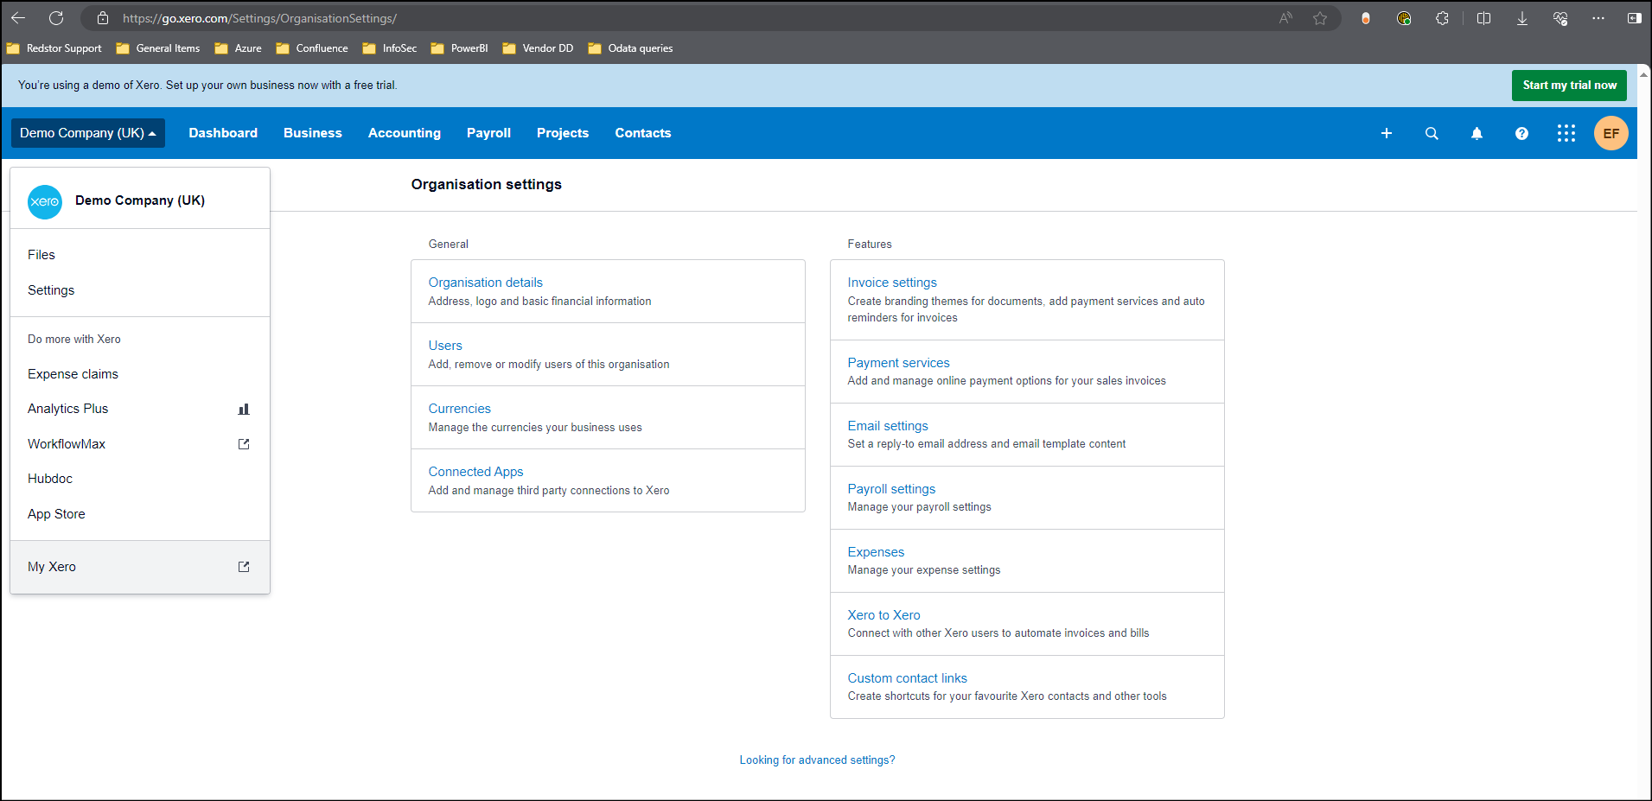Screen dimensions: 1652x801
Task: Open the Accounting menu
Action: click(x=405, y=133)
